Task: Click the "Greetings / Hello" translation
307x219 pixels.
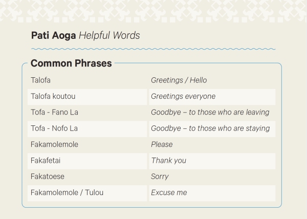Action: tap(179, 80)
